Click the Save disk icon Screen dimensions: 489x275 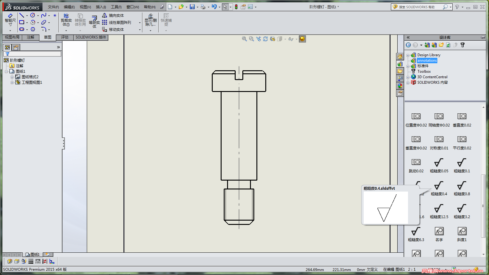click(x=192, y=7)
